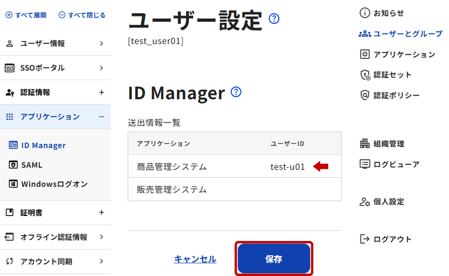Collapse all sections with すべて閉じる

click(82, 15)
